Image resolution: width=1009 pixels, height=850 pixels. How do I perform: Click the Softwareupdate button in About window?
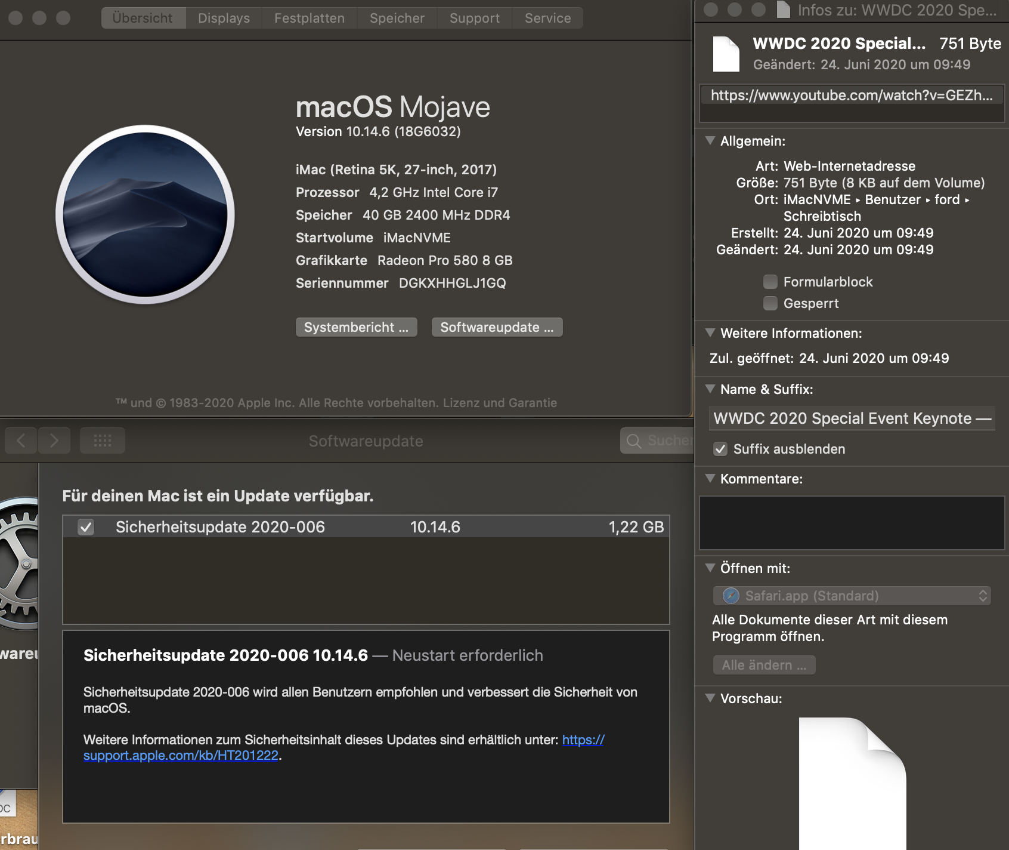497,327
